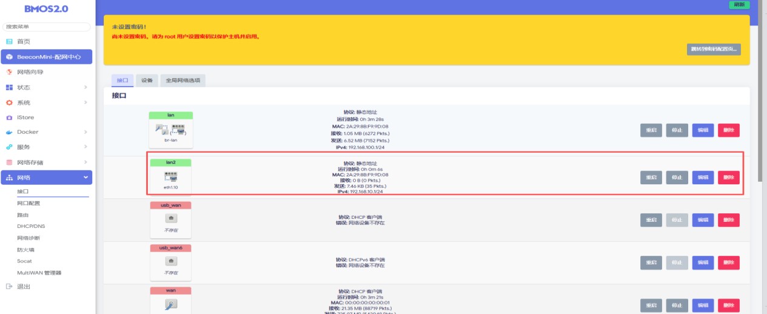Open 网络诊断 submenu item
This screenshot has height=314, width=767.
coord(28,238)
